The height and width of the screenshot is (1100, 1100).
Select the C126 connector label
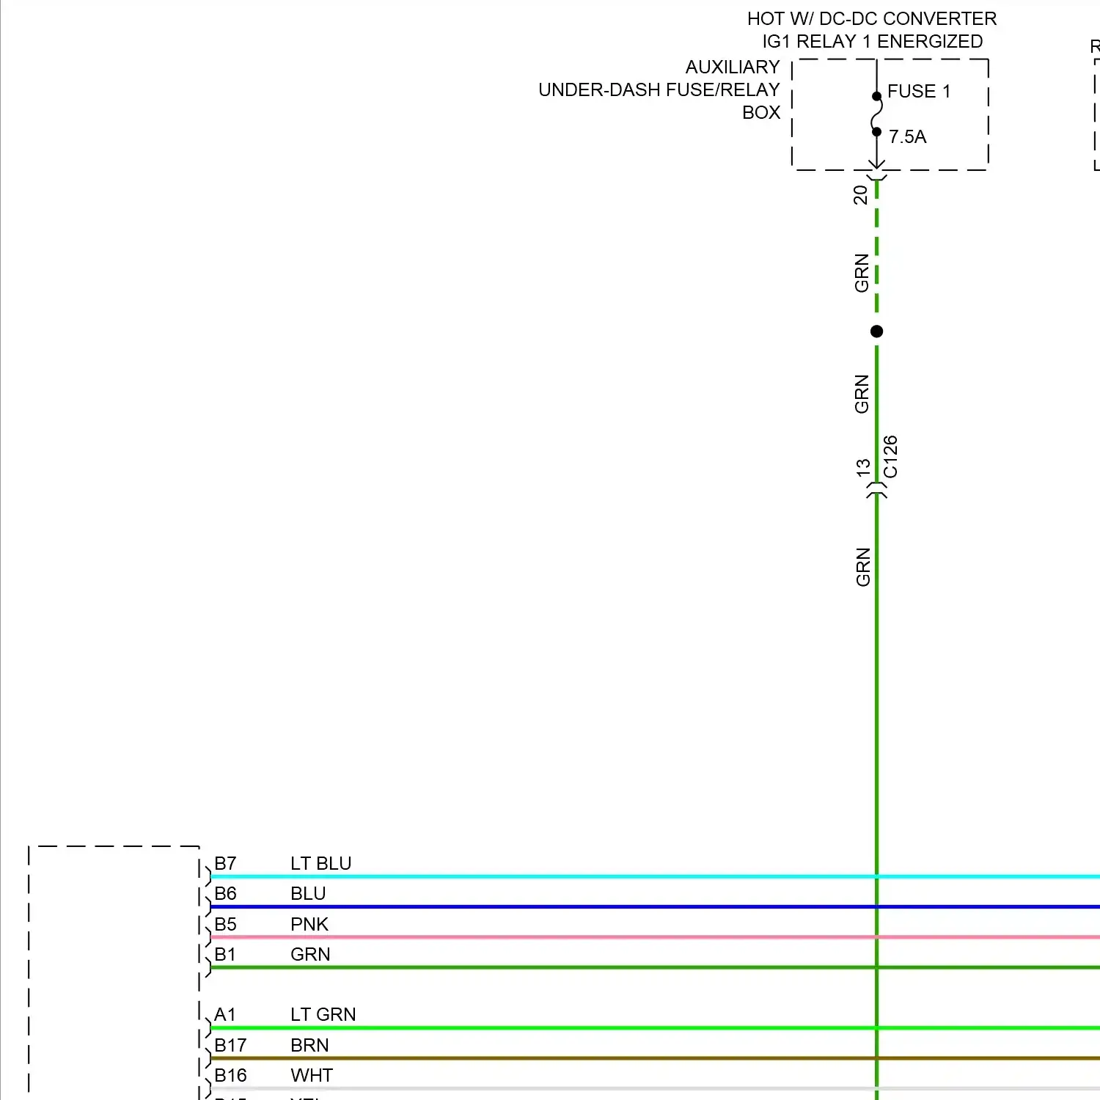point(890,456)
